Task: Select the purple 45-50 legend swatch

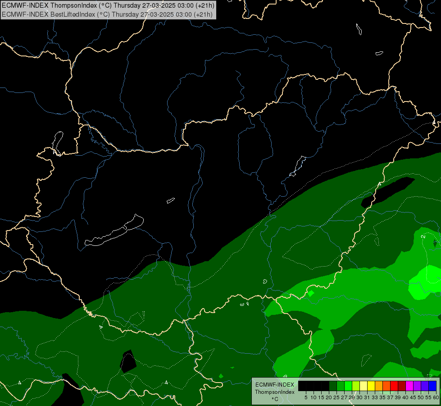Action: (417, 386)
